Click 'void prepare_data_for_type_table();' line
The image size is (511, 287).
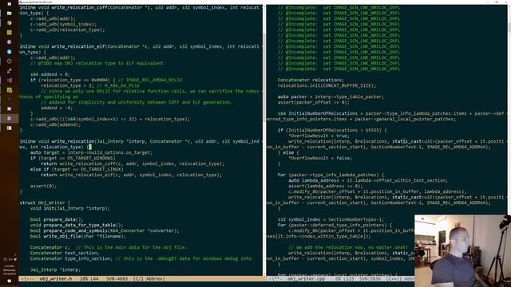click(77, 225)
